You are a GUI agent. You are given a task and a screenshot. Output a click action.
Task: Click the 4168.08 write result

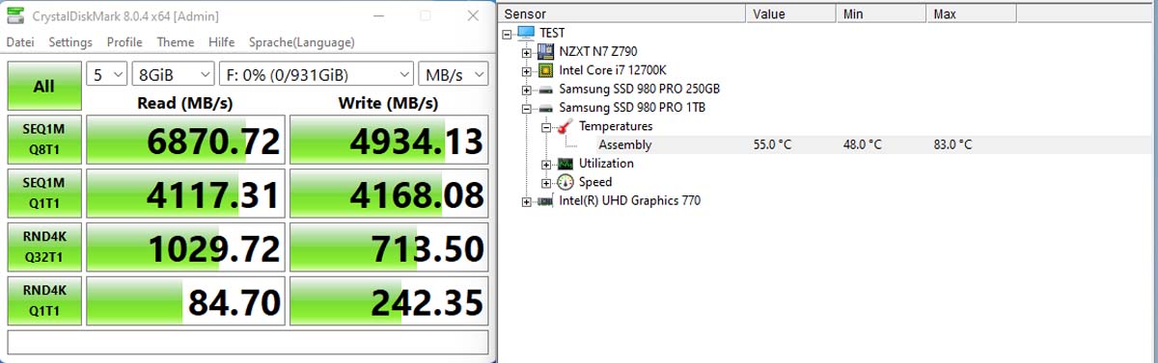389,194
